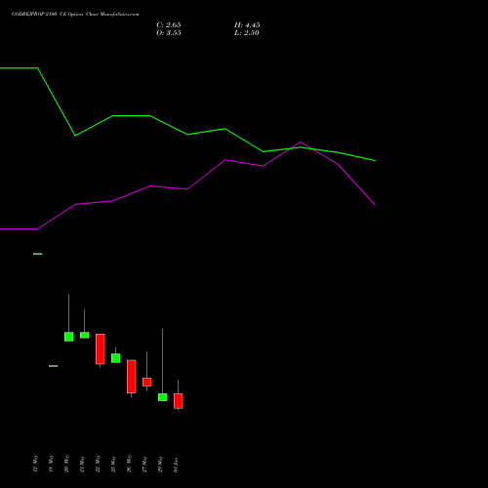488x488 pixels.
Task: Click the close value 'C: 2.65'
Action: click(x=169, y=25)
